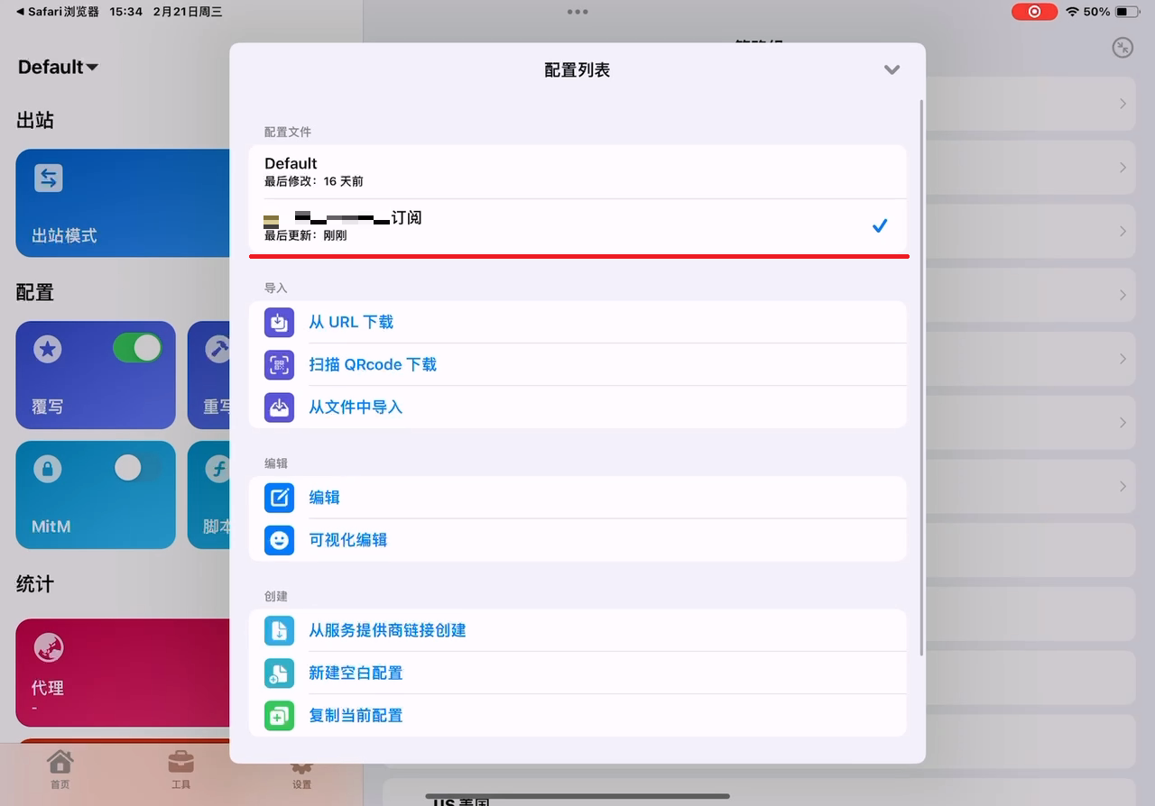This screenshot has height=806, width=1155.
Task: Open the Default profile dropdown
Action: [56, 66]
